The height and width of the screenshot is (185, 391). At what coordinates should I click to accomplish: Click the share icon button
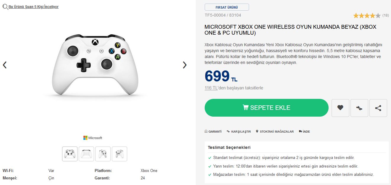click(378, 108)
